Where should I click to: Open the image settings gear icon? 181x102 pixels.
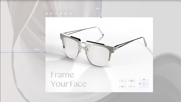pyautogui.click(x=47, y=13)
